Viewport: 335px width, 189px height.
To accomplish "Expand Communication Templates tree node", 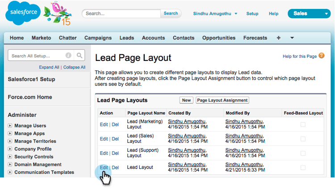I will pos(10,172).
